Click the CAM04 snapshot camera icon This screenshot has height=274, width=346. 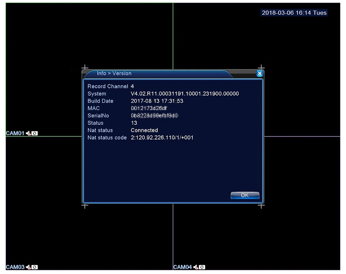tap(202, 267)
